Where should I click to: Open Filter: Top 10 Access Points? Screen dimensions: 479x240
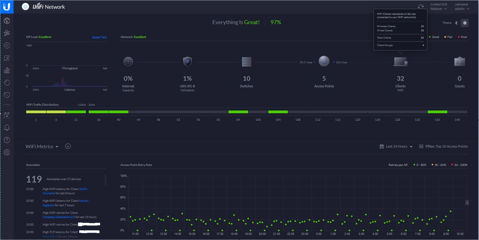[443, 147]
